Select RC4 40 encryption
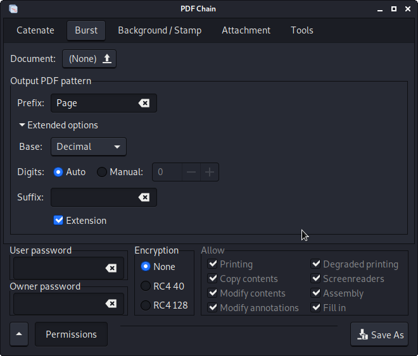This screenshot has height=356, width=418. (146, 286)
